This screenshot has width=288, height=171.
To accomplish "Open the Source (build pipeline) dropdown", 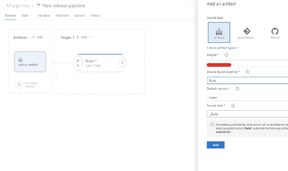I will point(248,81).
